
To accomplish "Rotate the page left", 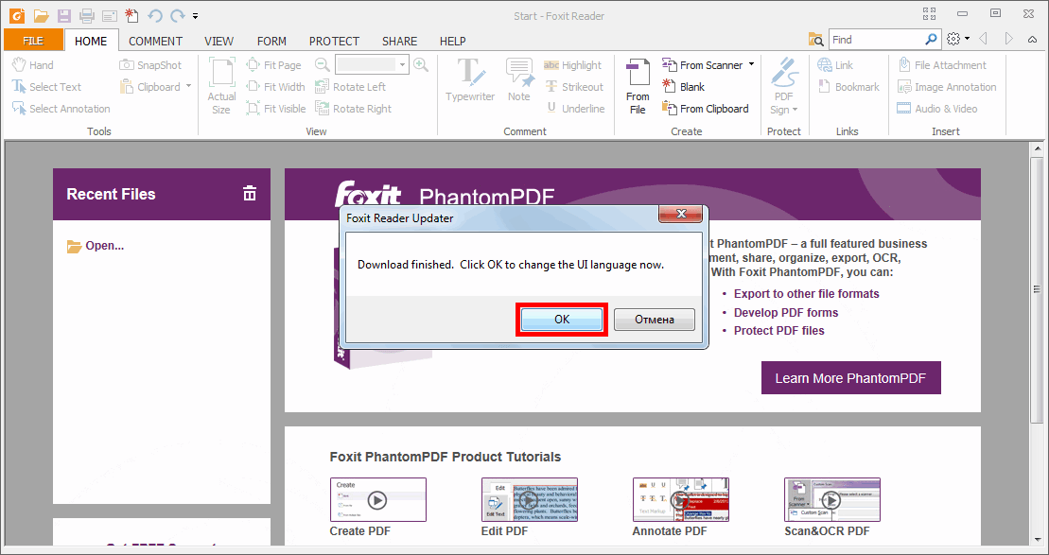I will click(351, 87).
